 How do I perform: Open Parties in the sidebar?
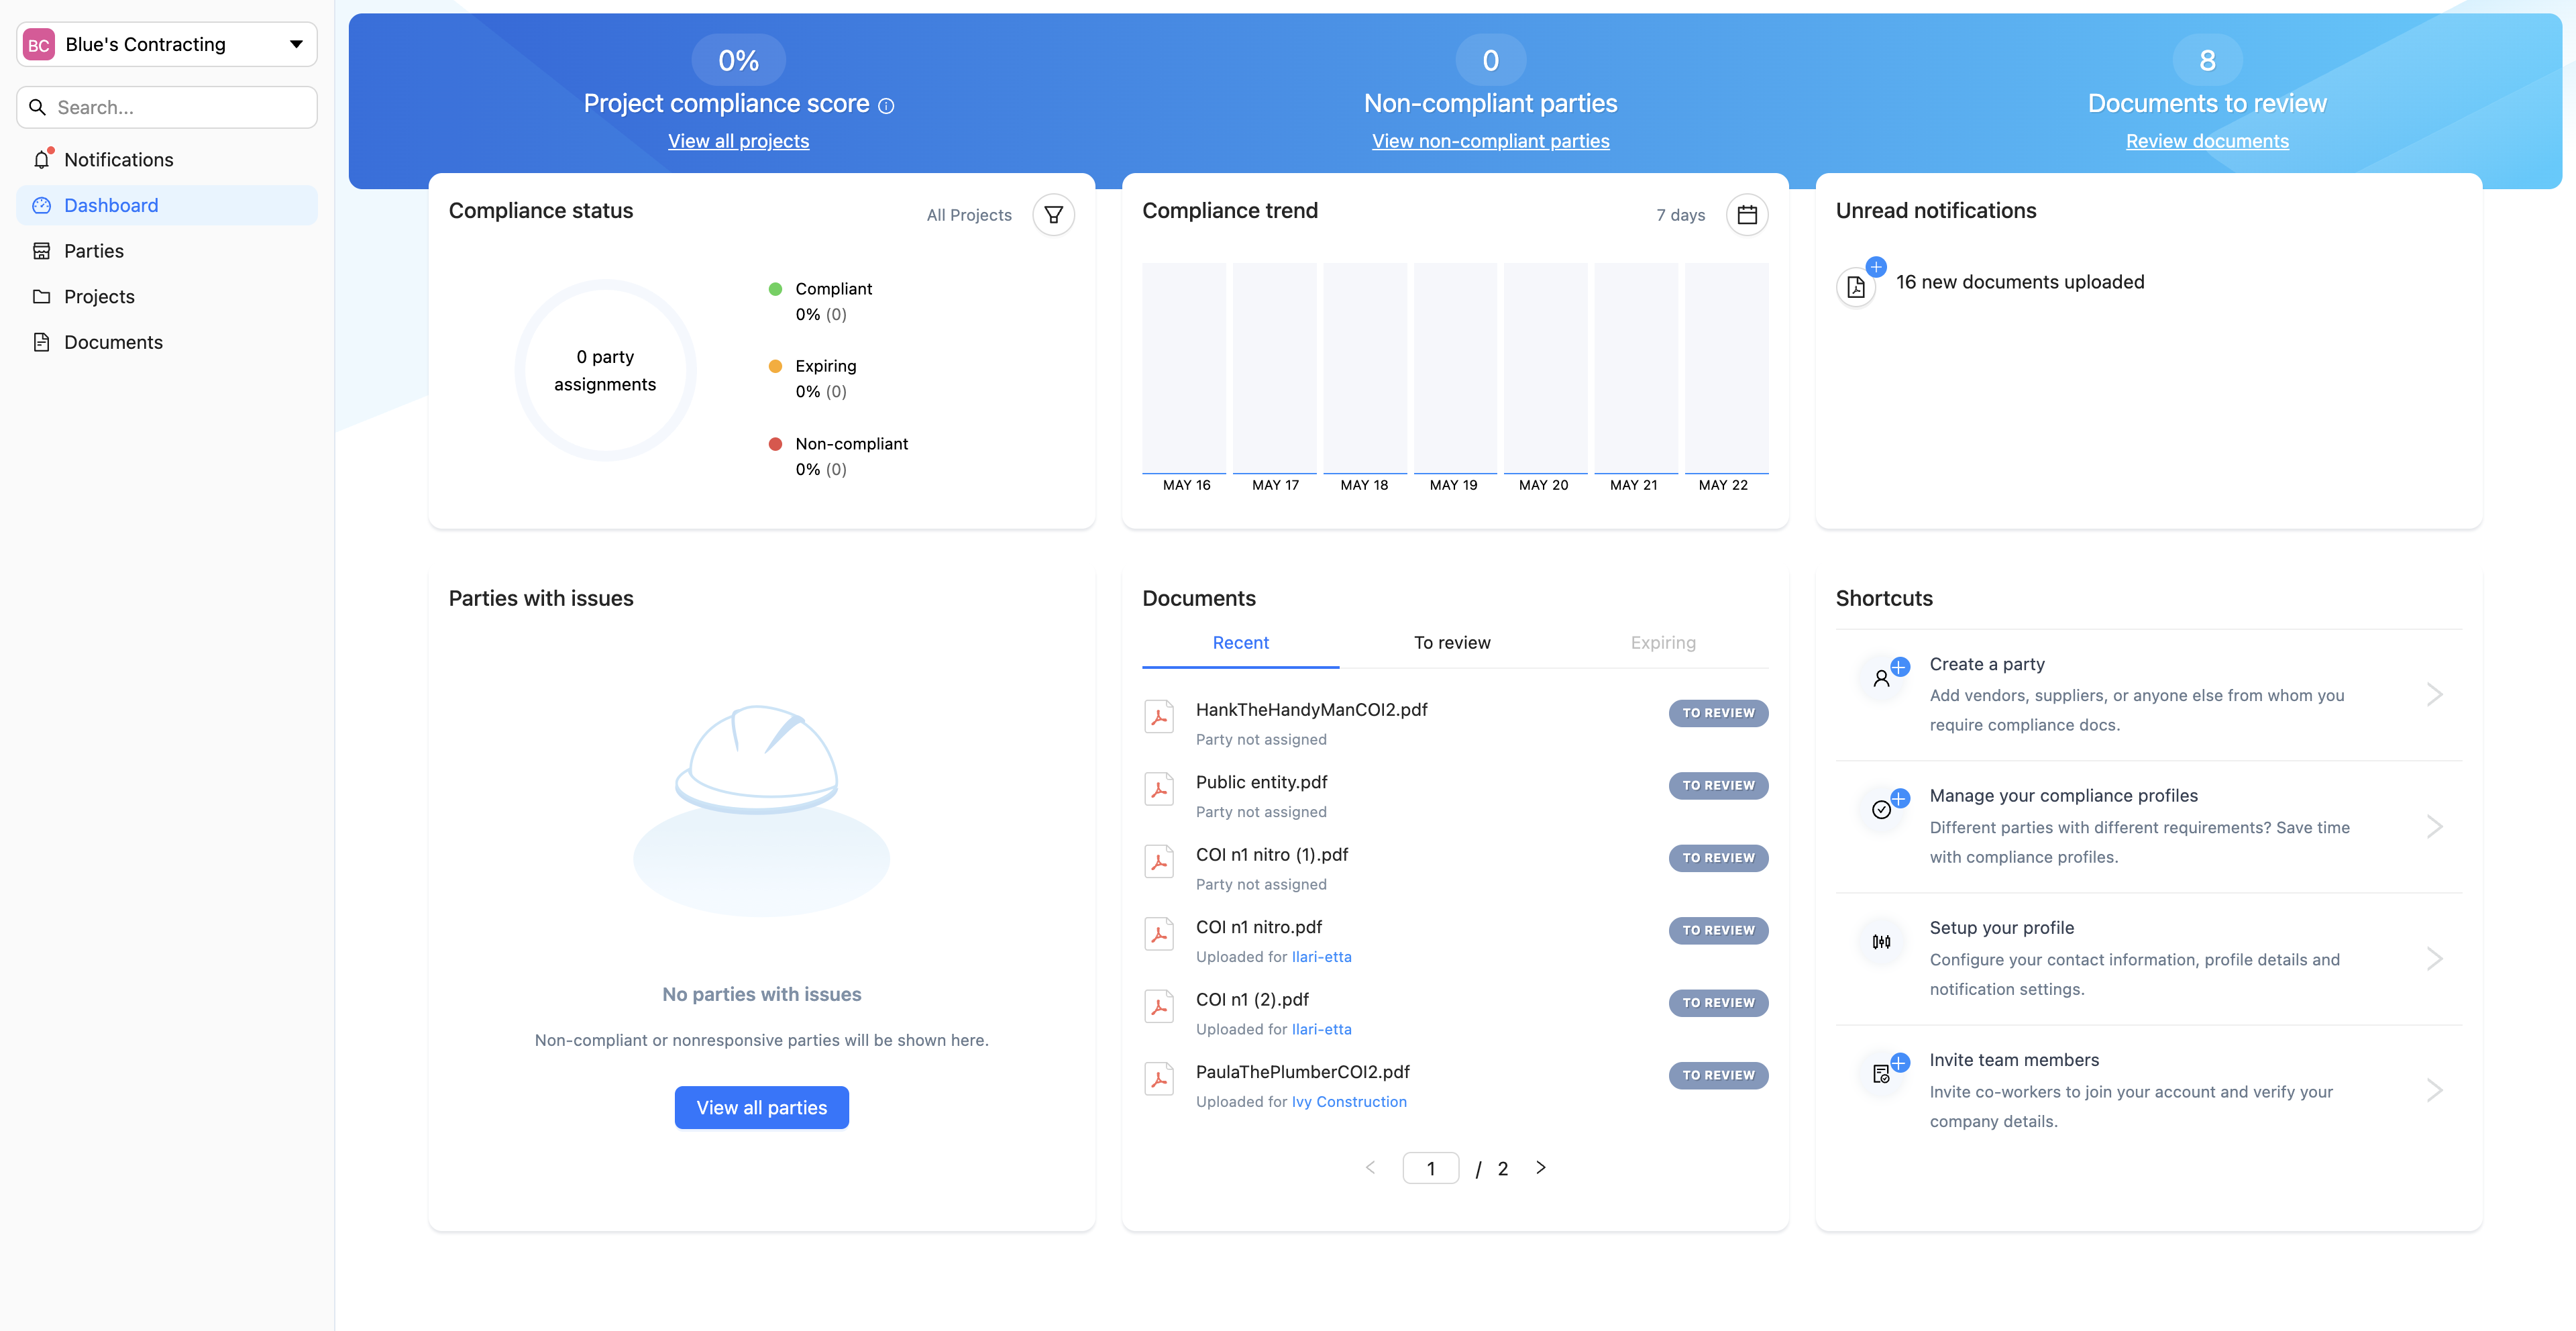(93, 251)
